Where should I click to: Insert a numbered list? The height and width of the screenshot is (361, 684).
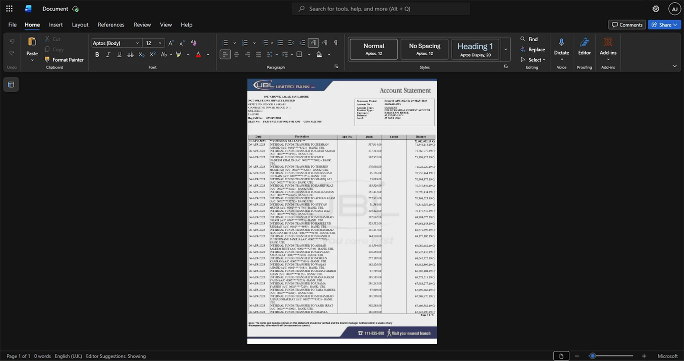pyautogui.click(x=245, y=43)
